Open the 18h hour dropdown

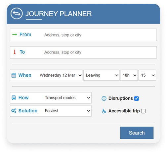point(129,75)
